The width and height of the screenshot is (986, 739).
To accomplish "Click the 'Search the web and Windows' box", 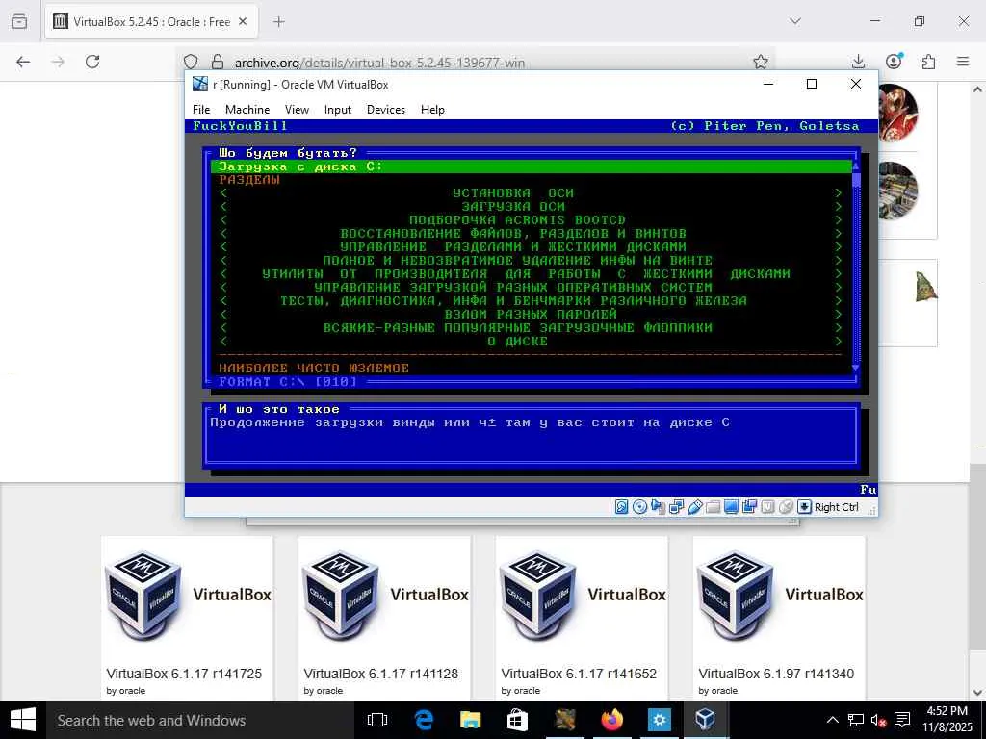I will [x=200, y=720].
